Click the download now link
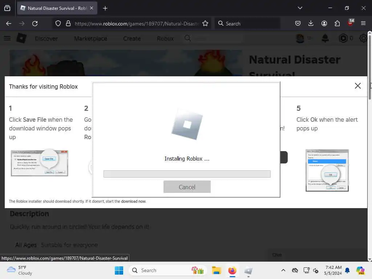Viewport: 372px width, 279px height. (x=133, y=201)
